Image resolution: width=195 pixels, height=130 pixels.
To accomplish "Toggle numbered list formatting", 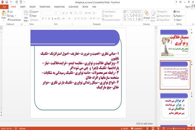I will tap(81, 13).
